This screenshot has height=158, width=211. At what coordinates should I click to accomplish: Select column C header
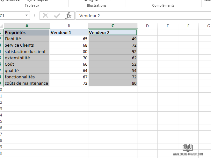[113, 26]
